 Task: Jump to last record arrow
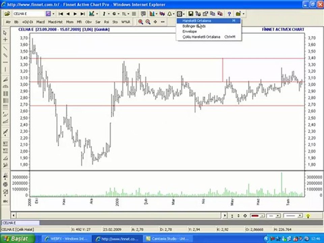(83, 14)
